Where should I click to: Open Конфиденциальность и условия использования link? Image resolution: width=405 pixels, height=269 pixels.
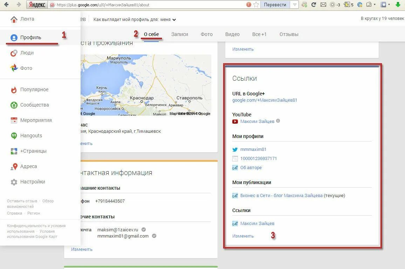click(36, 228)
